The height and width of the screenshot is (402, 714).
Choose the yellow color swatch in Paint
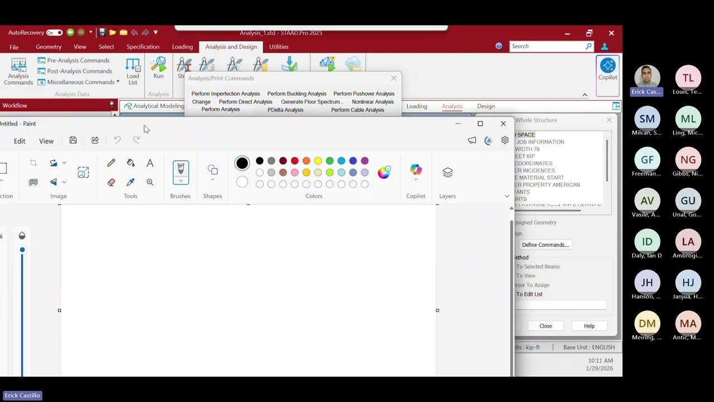tap(318, 161)
